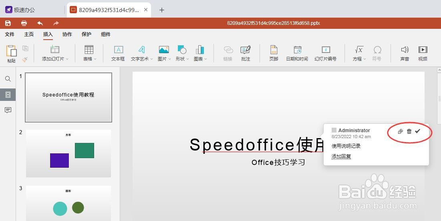The width and height of the screenshot is (441, 221).
Task: Click the 视频 video icon
Action: point(423,50)
